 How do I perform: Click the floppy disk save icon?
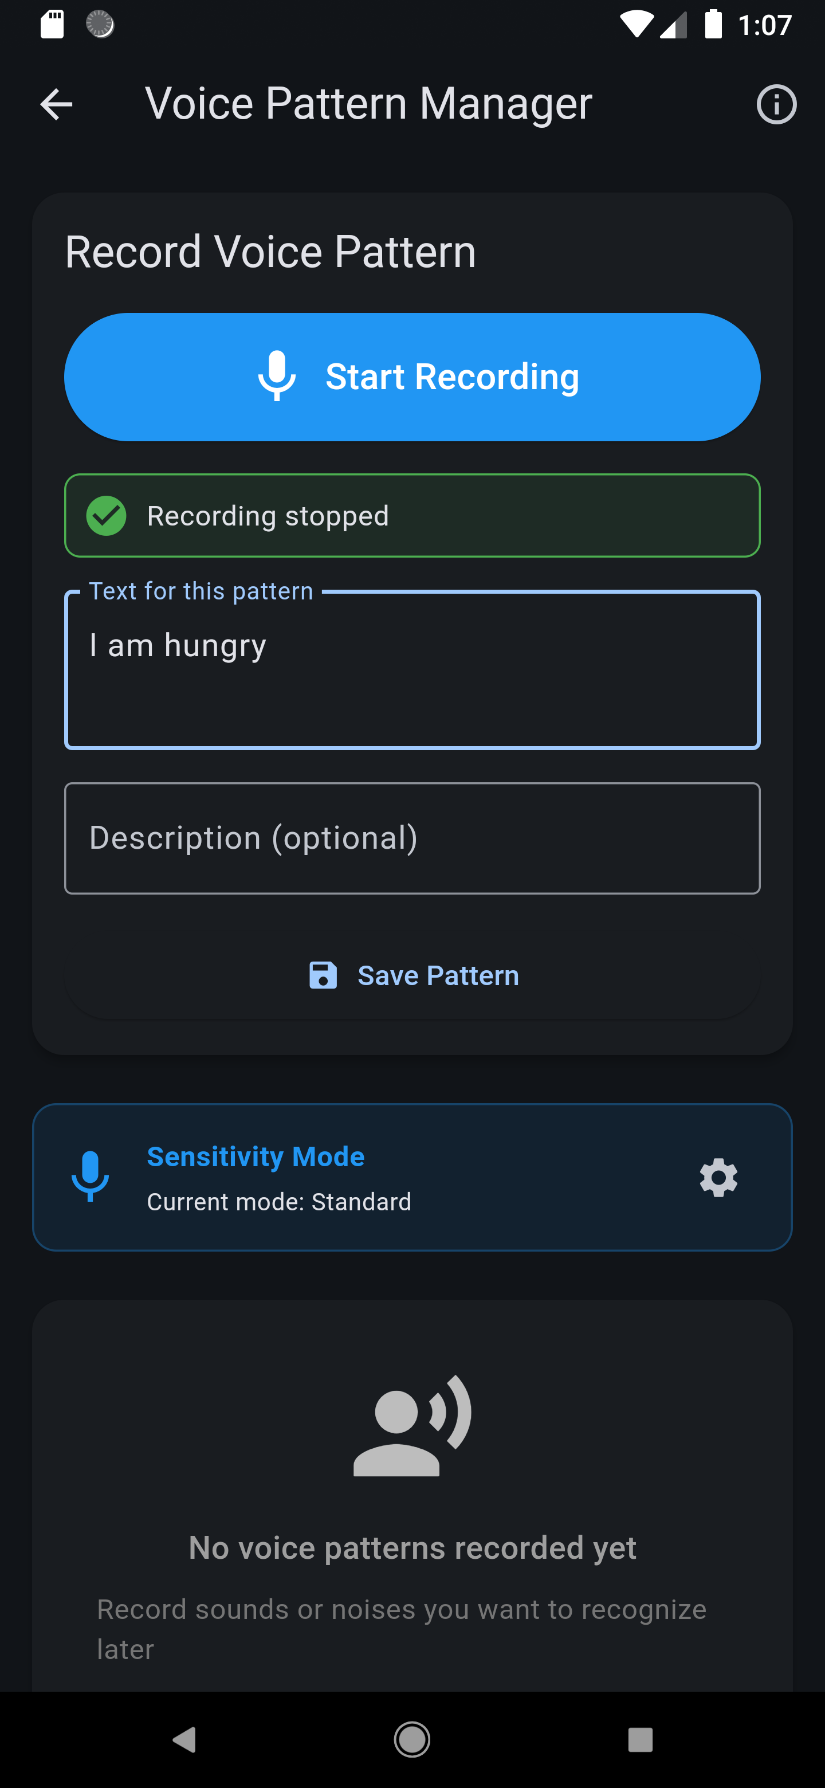[323, 975]
